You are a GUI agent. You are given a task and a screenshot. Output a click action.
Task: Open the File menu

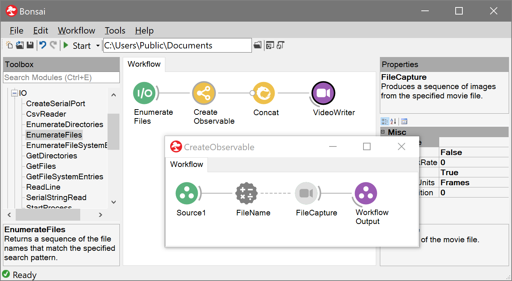click(16, 31)
